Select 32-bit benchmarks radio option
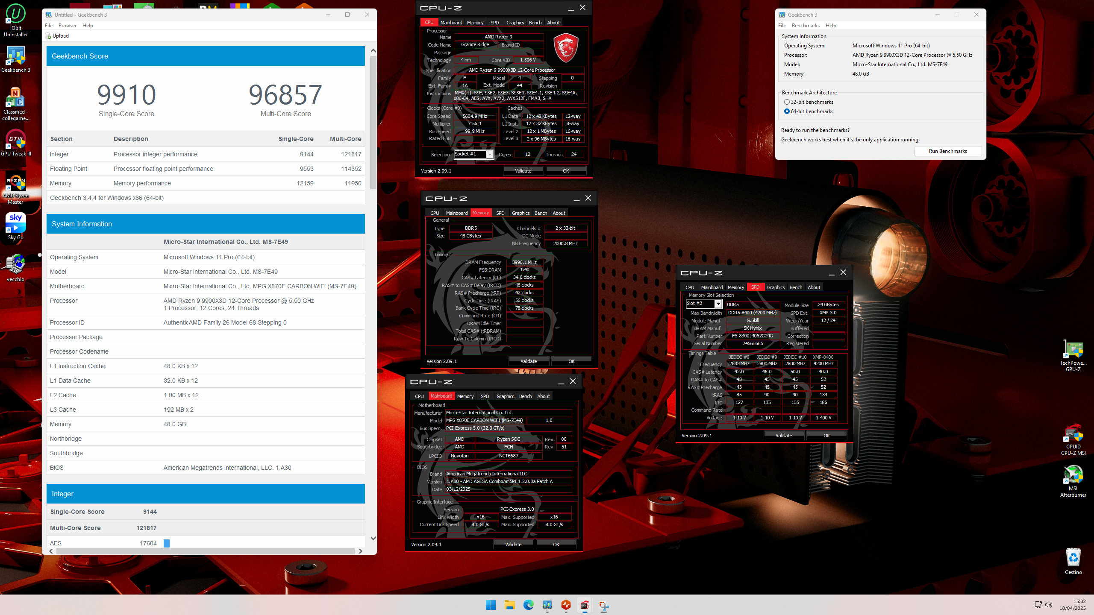This screenshot has width=1094, height=615. [x=787, y=102]
